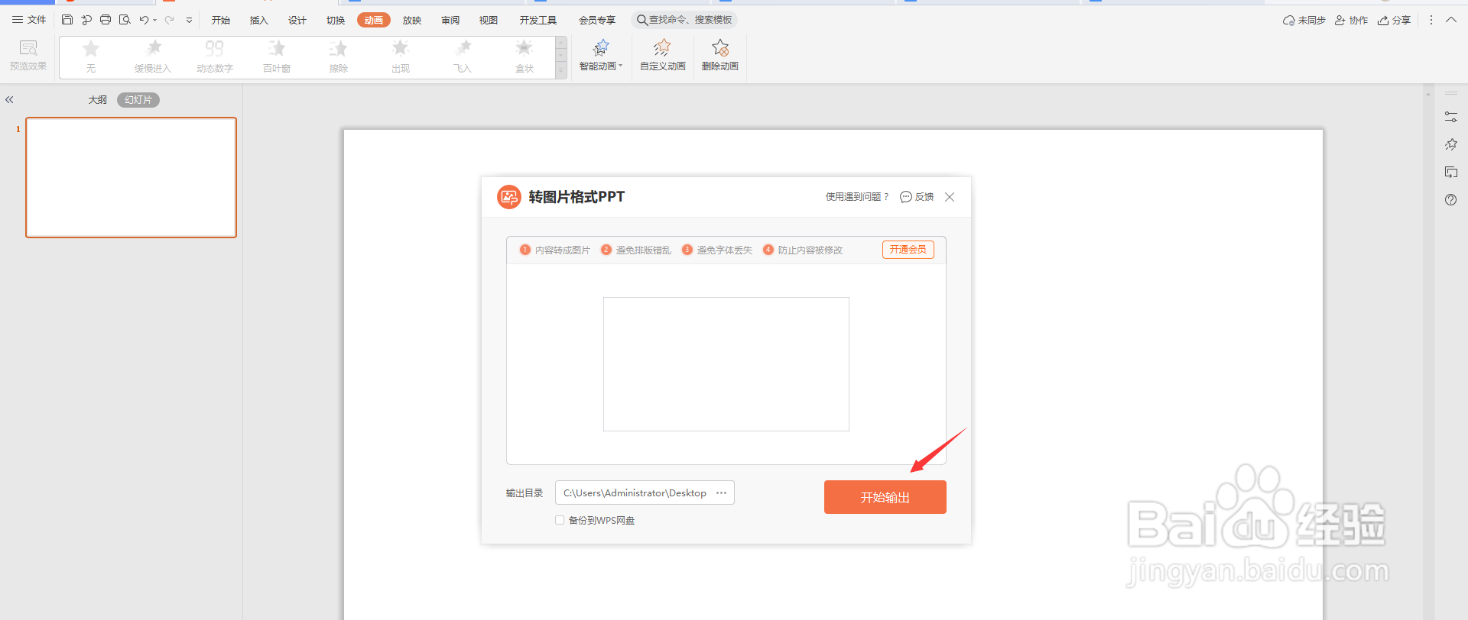Screen dimensions: 1468x620
Task: Open the 会员专享 tab
Action: click(597, 21)
